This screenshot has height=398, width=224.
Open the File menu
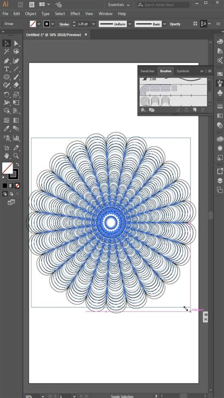[5, 14]
